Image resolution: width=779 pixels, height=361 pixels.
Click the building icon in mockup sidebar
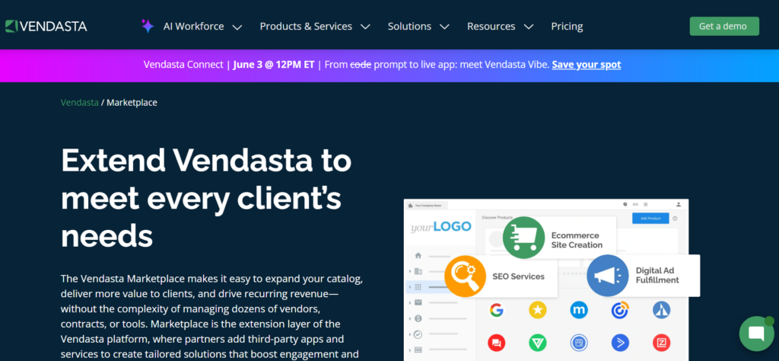418,271
